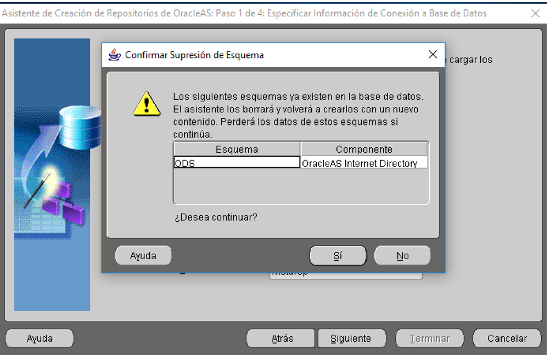Open Ayuda inside the confirmation dialog

pos(143,256)
